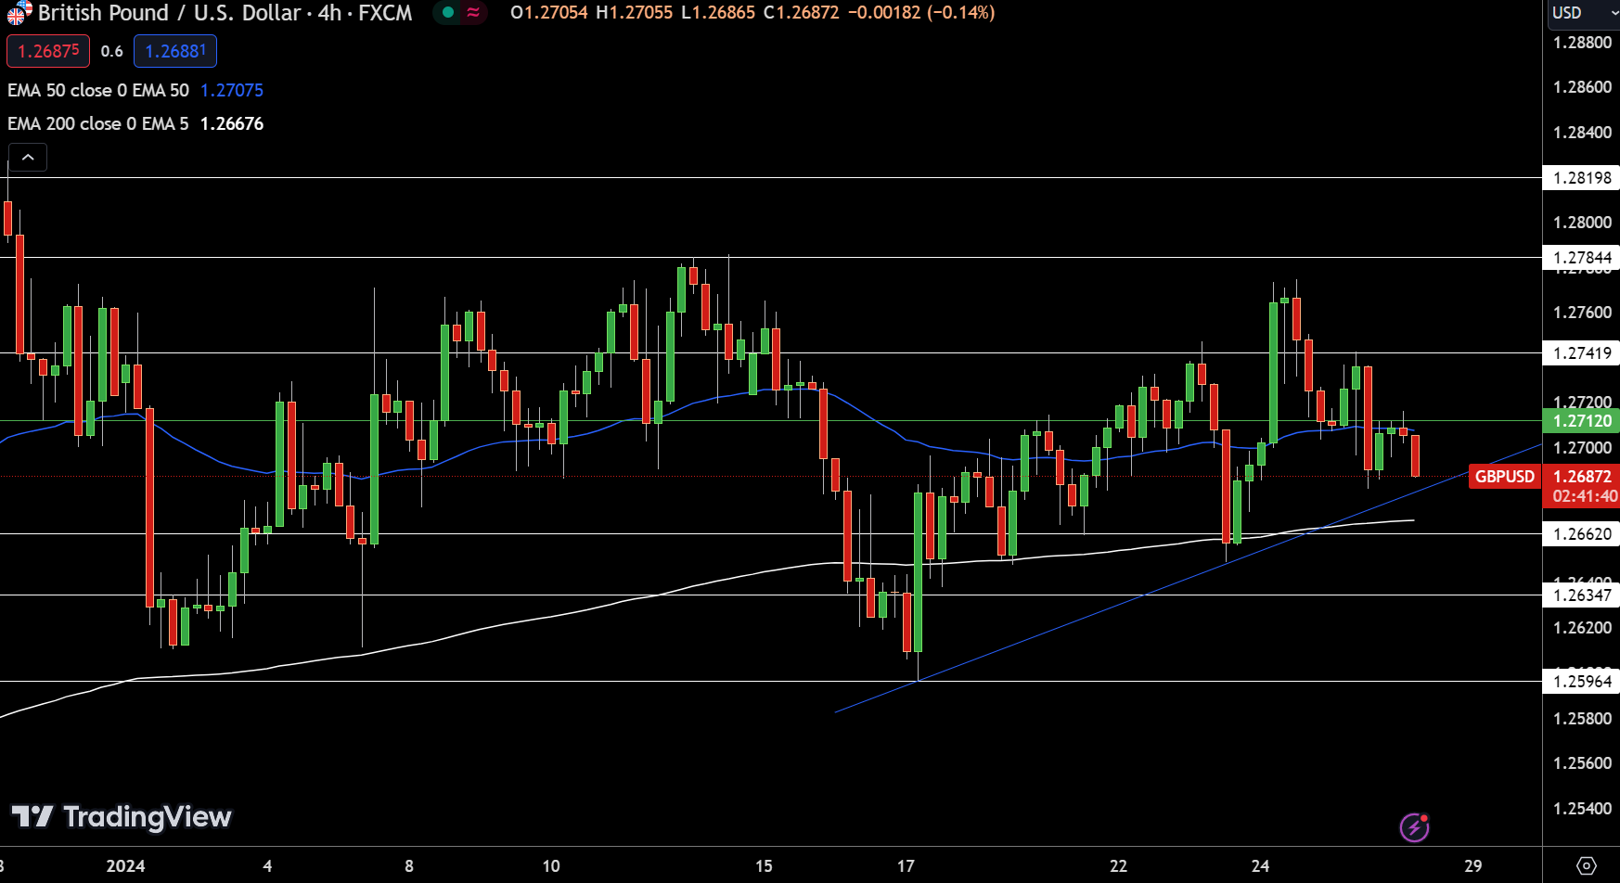This screenshot has height=883, width=1620.
Task: Click the EMA 50 value 1.27075
Action: (232, 90)
